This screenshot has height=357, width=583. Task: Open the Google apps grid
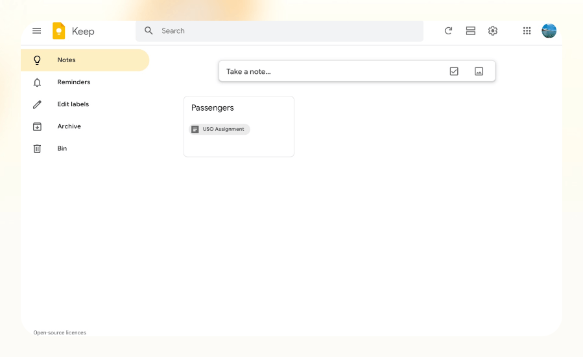pyautogui.click(x=527, y=31)
